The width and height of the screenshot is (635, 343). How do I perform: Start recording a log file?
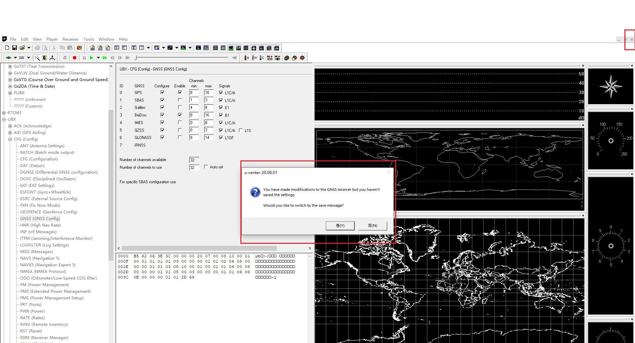coord(74,58)
